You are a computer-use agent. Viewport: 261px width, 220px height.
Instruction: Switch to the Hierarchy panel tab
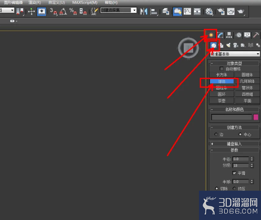pyautogui.click(x=229, y=35)
